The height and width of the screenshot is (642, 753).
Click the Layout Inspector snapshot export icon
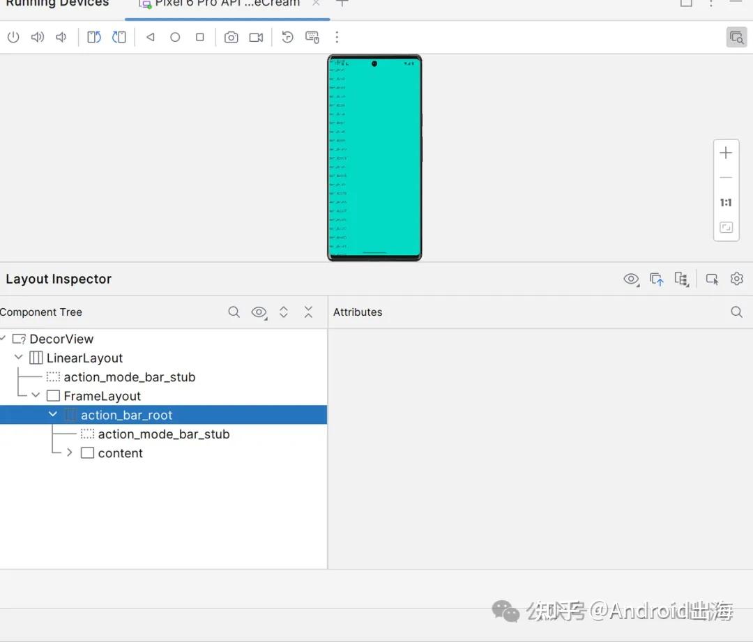tap(656, 279)
